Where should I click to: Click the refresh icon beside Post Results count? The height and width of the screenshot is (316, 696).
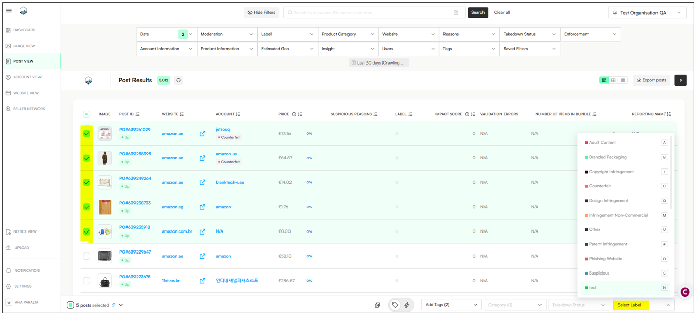coord(178,80)
